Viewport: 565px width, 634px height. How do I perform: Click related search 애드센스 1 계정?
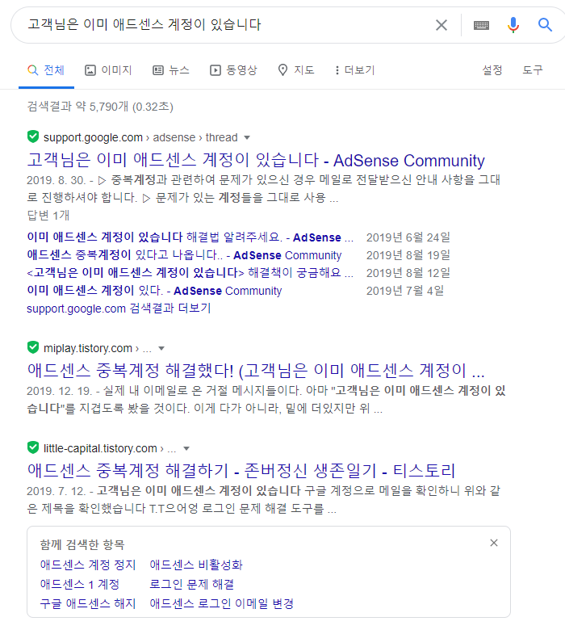click(x=80, y=584)
